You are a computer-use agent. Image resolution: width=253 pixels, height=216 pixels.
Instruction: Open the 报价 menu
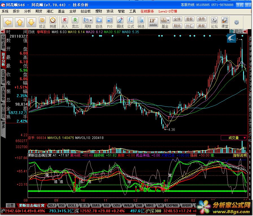16,11
